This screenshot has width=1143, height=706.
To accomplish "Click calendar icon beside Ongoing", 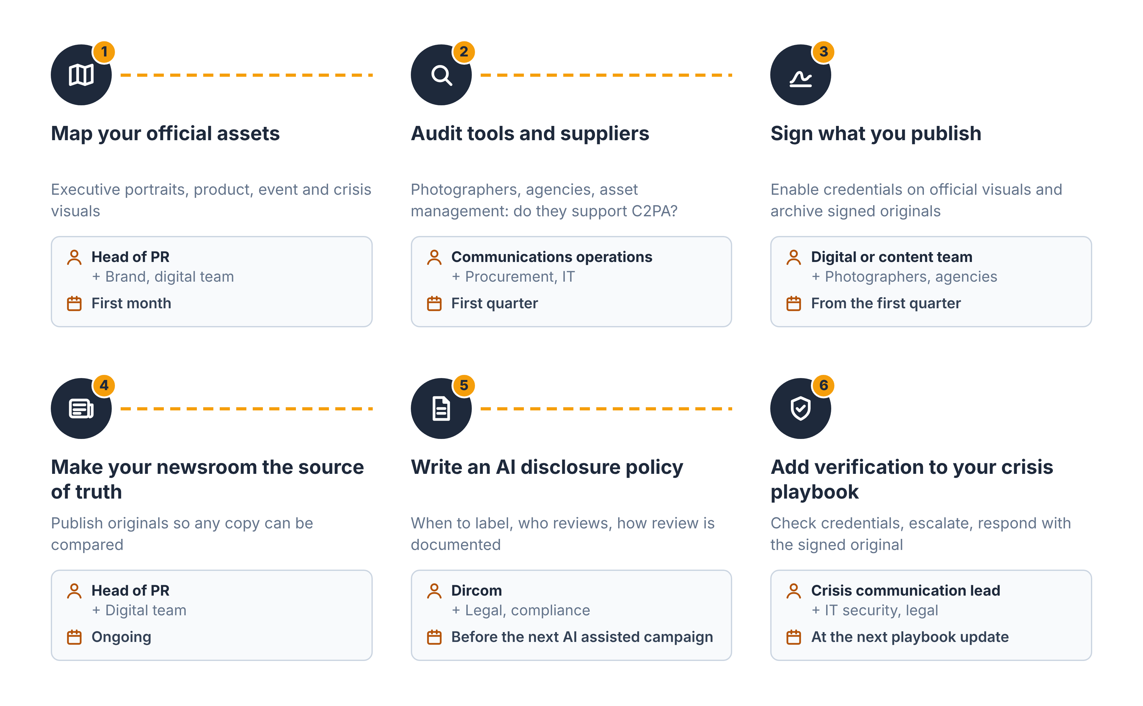I will [x=74, y=637].
